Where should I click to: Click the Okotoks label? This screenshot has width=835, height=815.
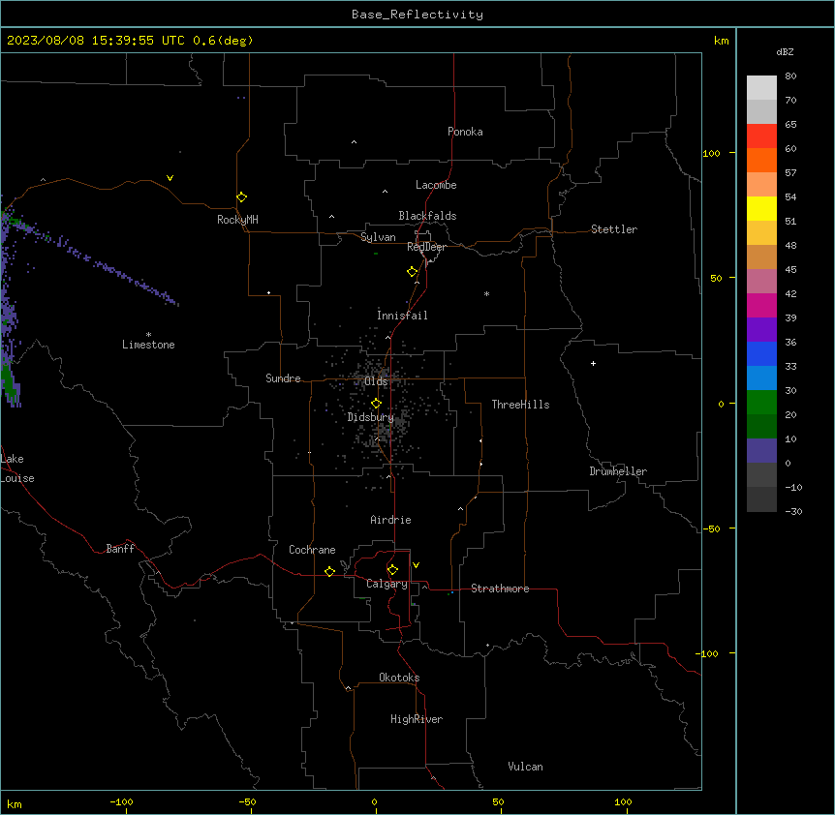399,678
